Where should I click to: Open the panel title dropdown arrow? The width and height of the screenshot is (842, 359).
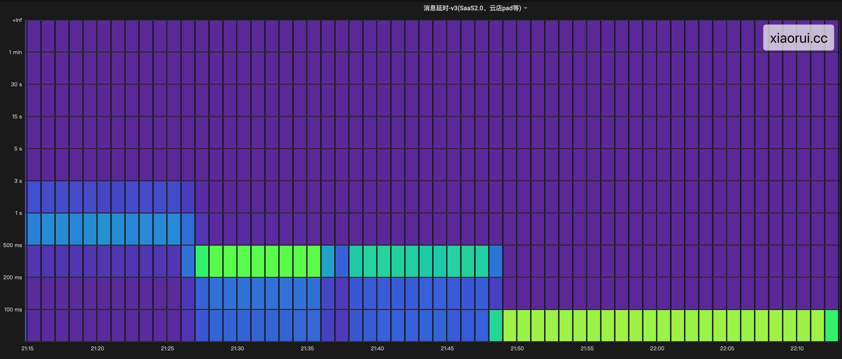pos(526,8)
